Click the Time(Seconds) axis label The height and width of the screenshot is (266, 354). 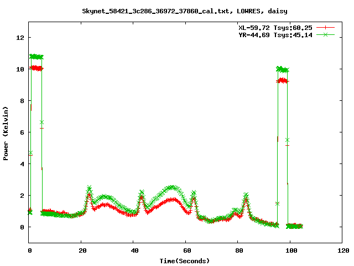pos(185,261)
